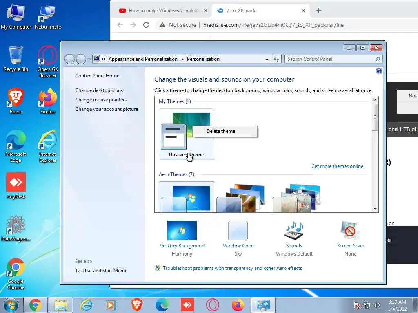The image size is (418, 313).
Task: Select the AnyDesk desktop icon
Action: [16, 186]
